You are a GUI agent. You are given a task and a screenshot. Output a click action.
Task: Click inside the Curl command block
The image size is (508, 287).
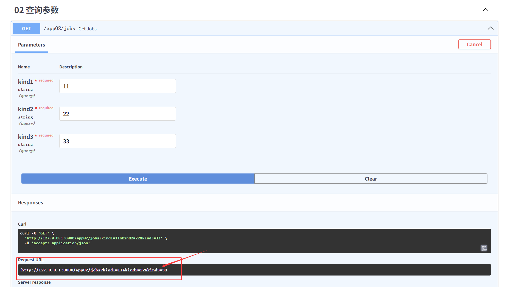(x=247, y=241)
